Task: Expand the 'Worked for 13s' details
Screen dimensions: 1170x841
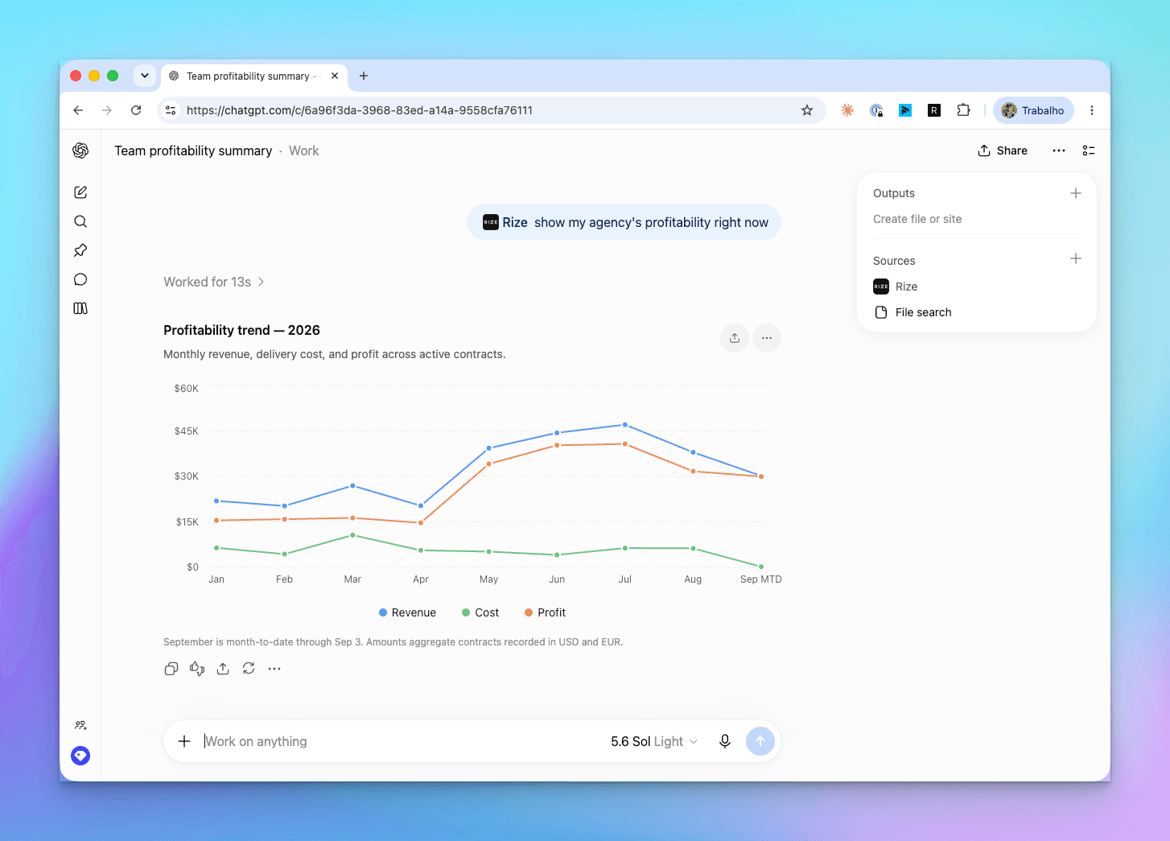Action: pos(214,282)
